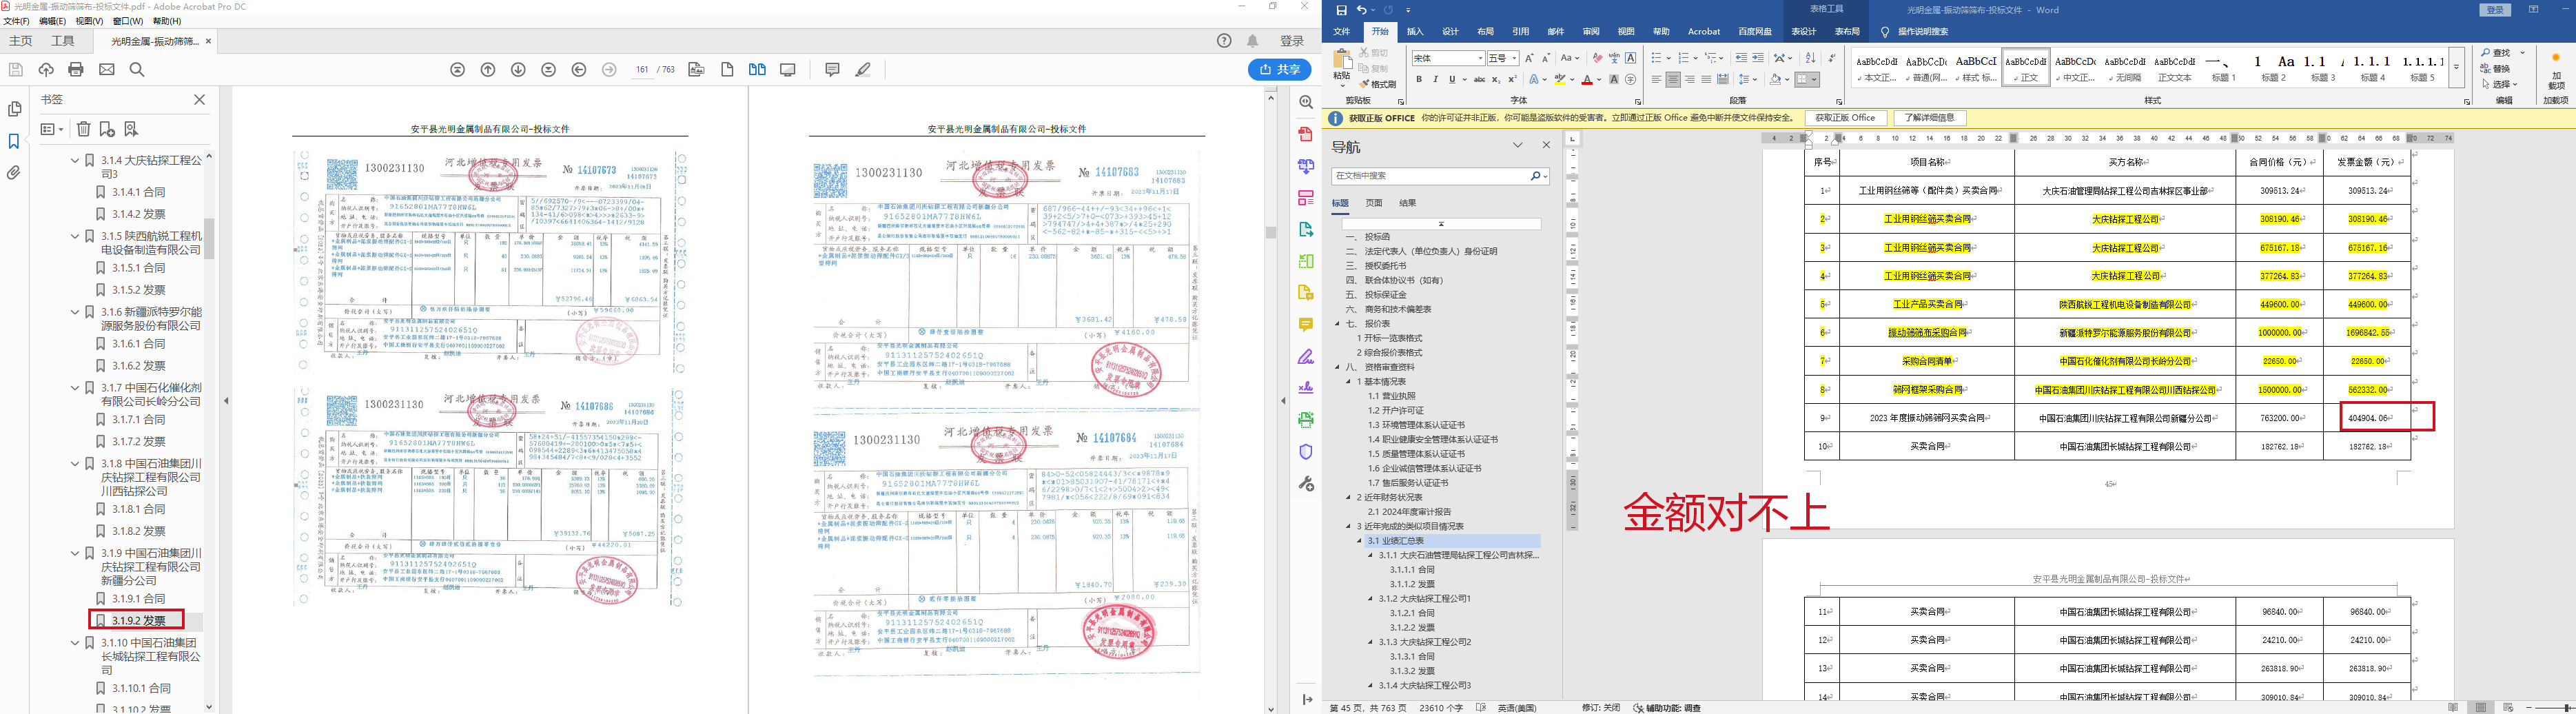Viewport: 2576px width, 714px height.
Task: Open the Acrobat find text magnifier
Action: pos(137,69)
